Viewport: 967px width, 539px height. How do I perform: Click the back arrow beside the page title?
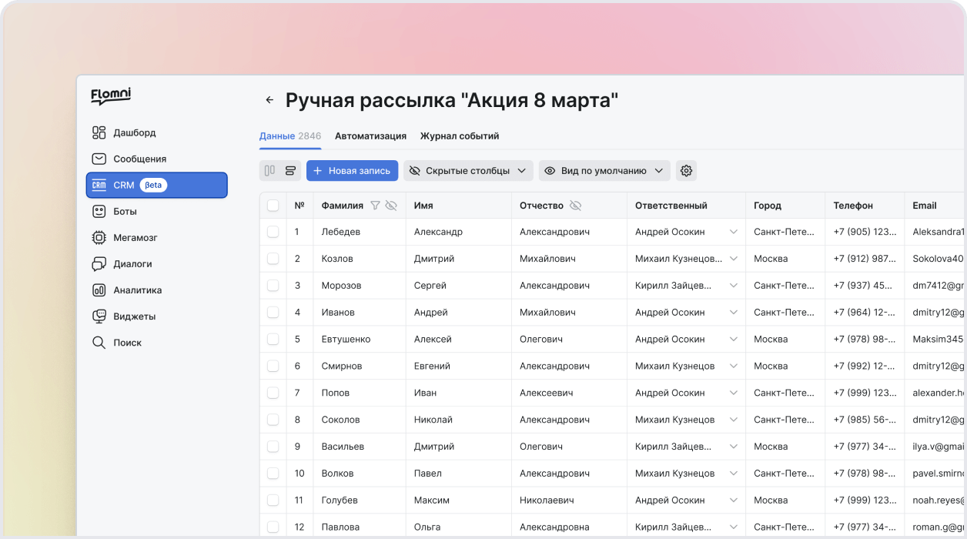[x=269, y=100]
